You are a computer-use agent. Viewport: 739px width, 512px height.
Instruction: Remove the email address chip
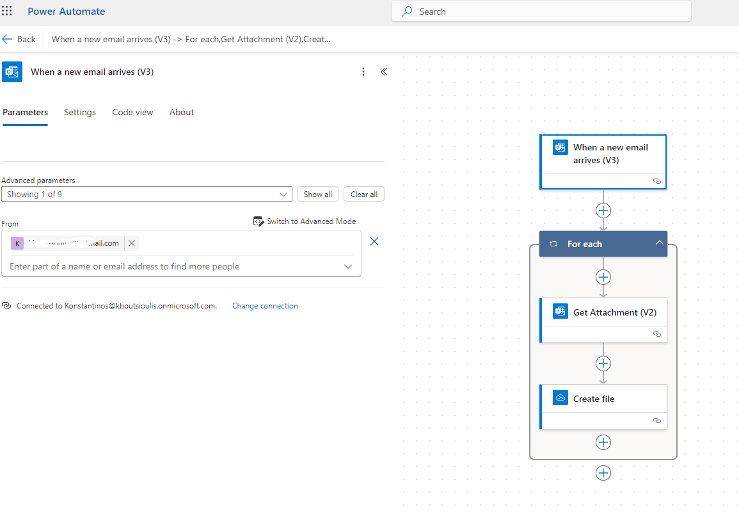click(x=132, y=243)
